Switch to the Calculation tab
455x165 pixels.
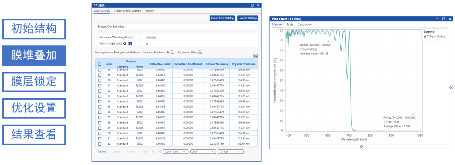pos(304,24)
